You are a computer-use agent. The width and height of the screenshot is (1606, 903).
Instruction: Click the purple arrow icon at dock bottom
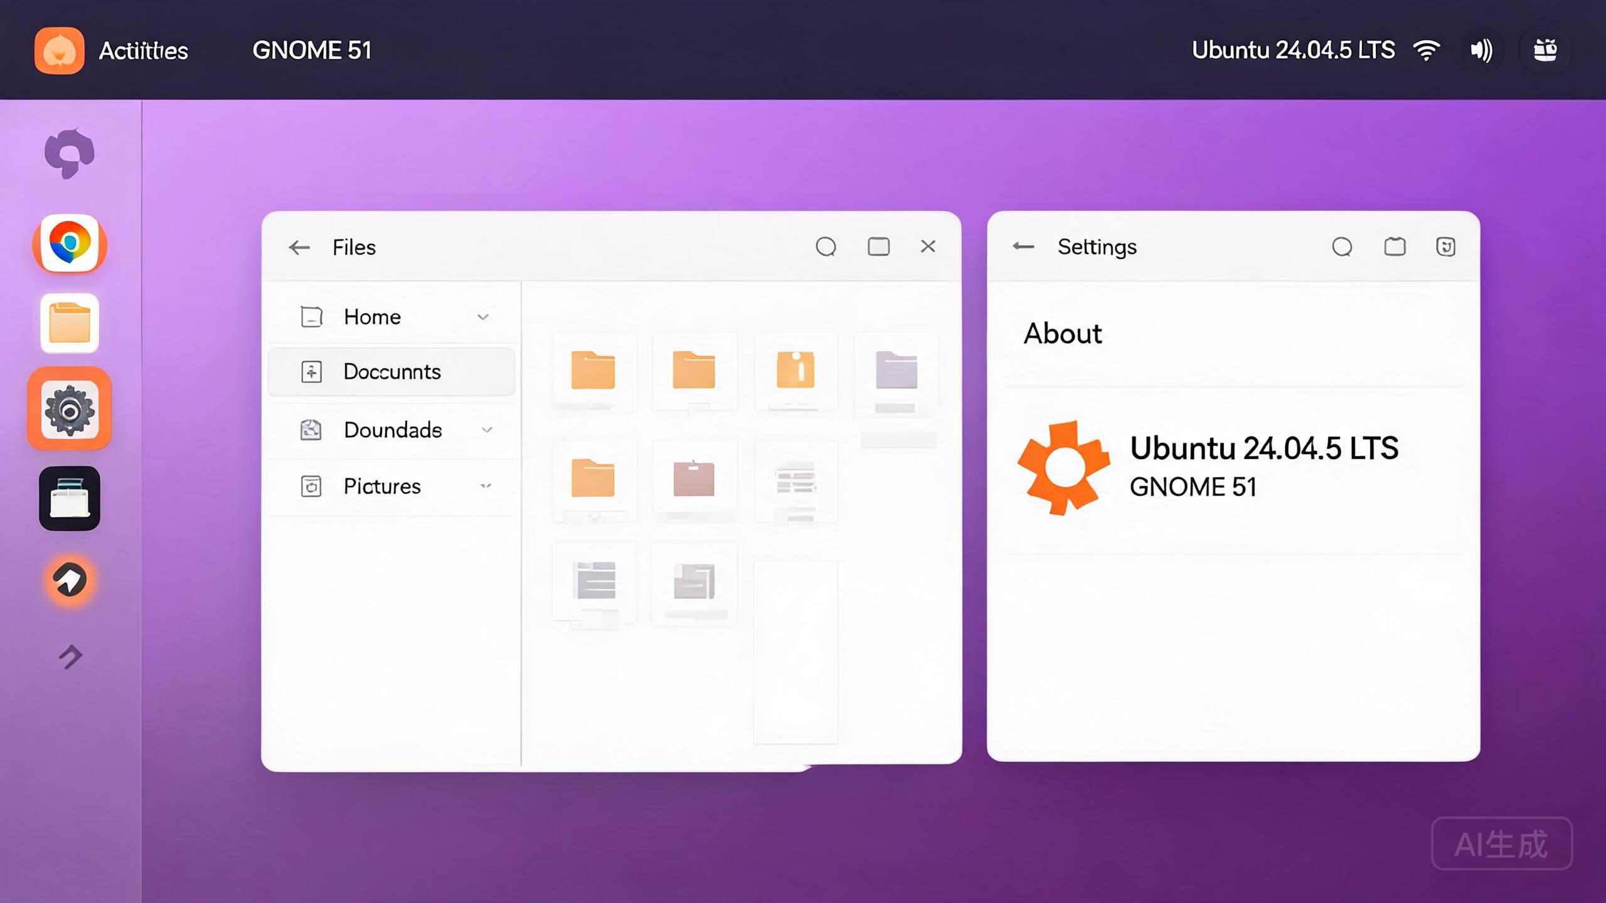coord(70,657)
